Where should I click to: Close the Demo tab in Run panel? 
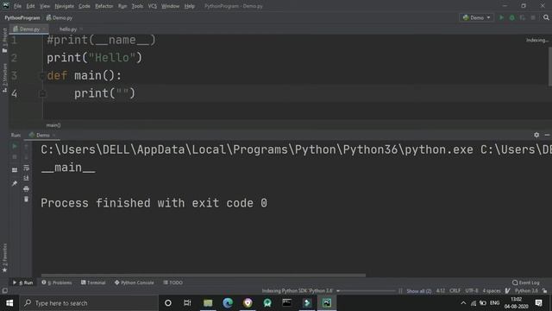point(53,136)
